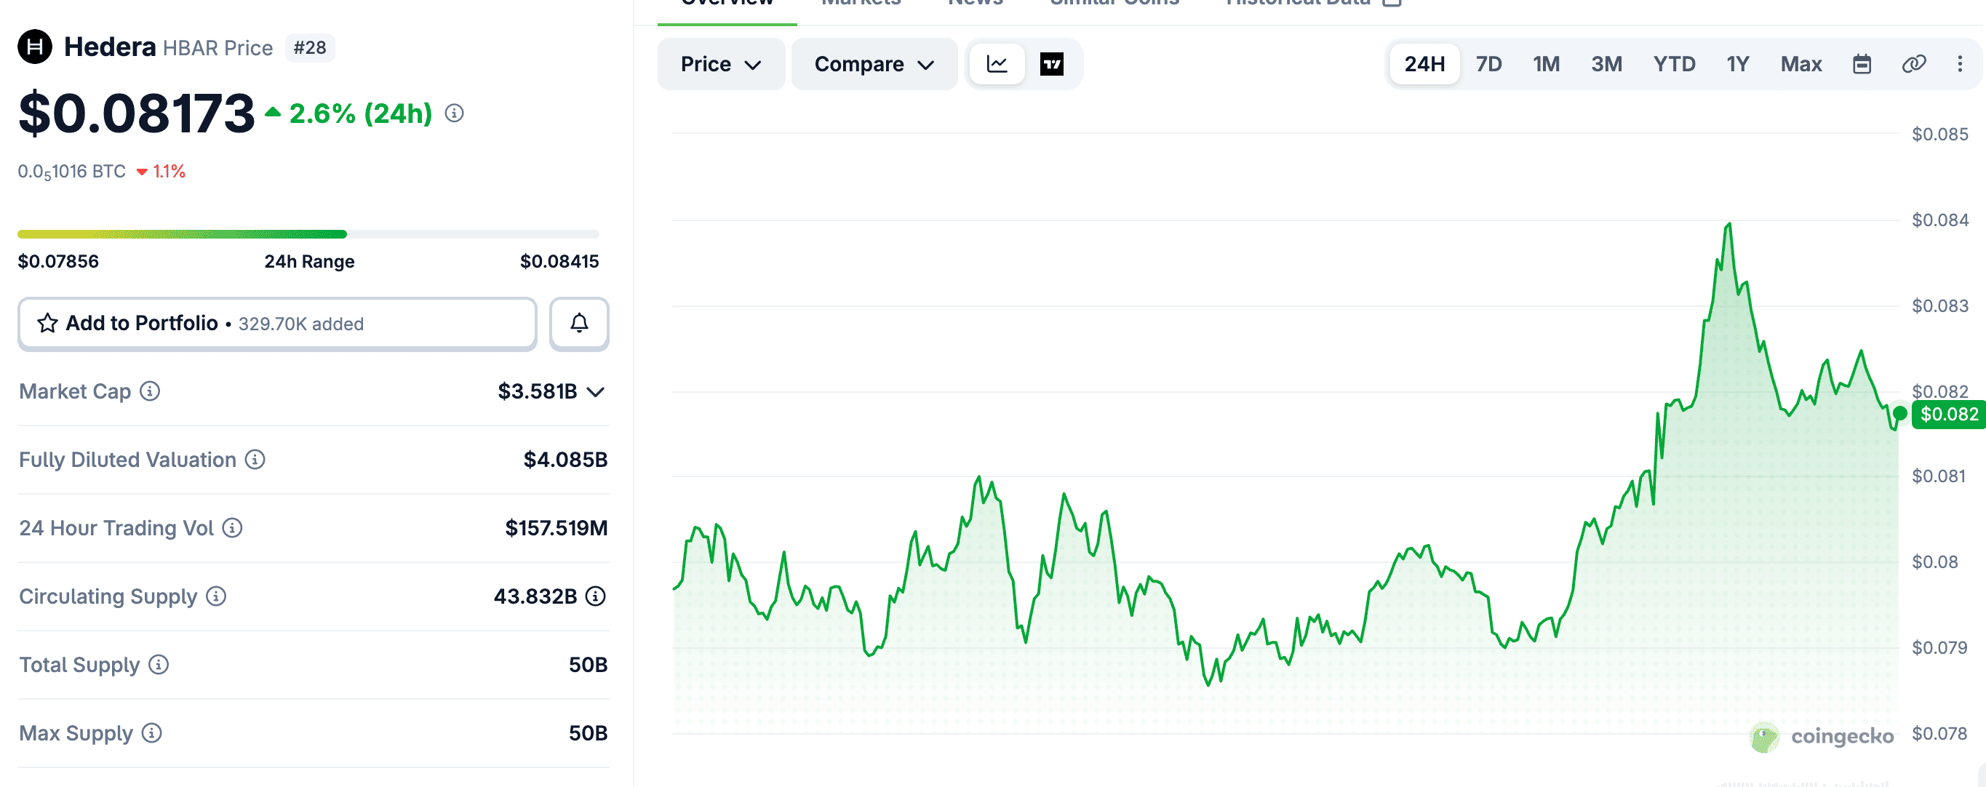
Task: Select the 1M timeframe
Action: pyautogui.click(x=1546, y=64)
